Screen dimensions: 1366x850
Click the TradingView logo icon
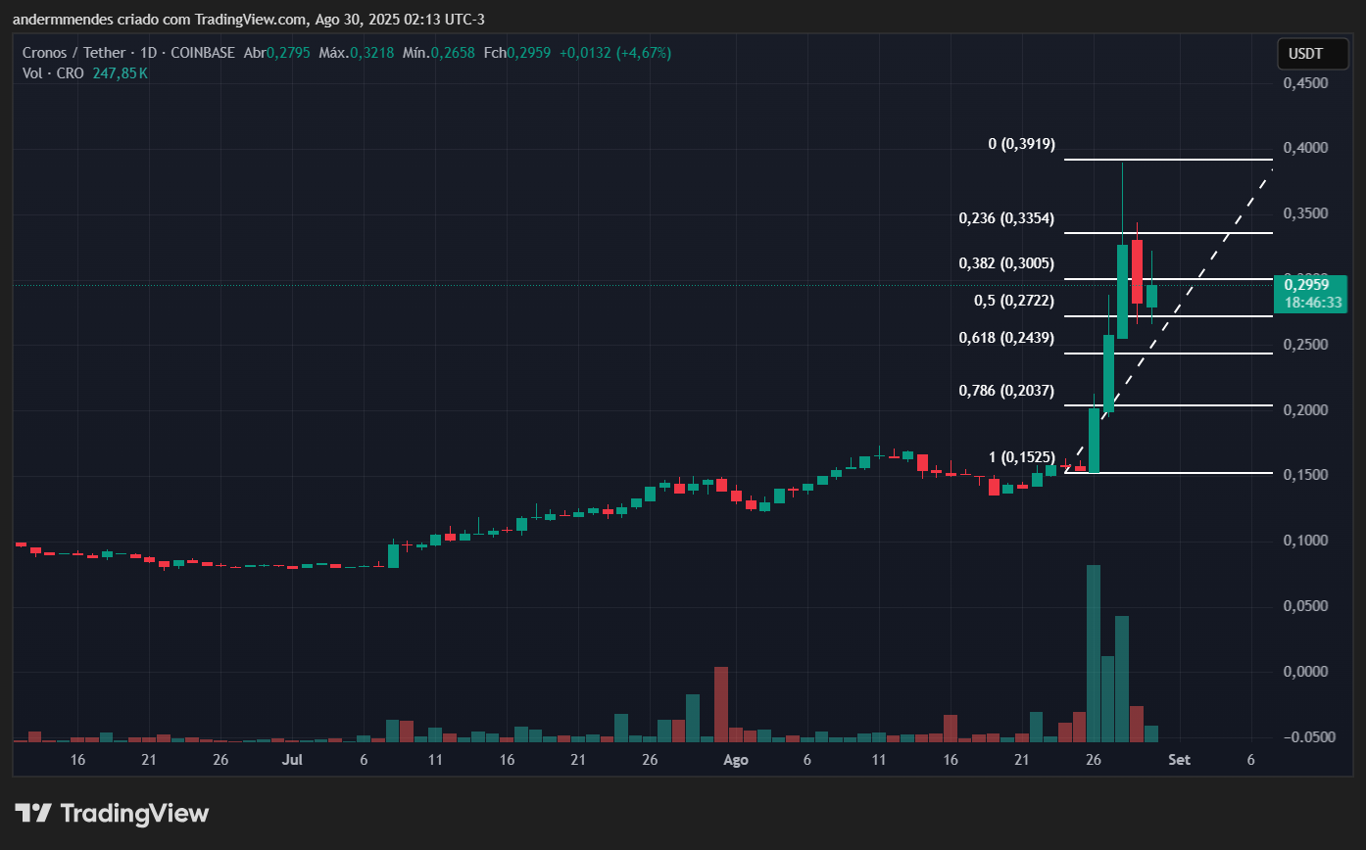pos(33,813)
